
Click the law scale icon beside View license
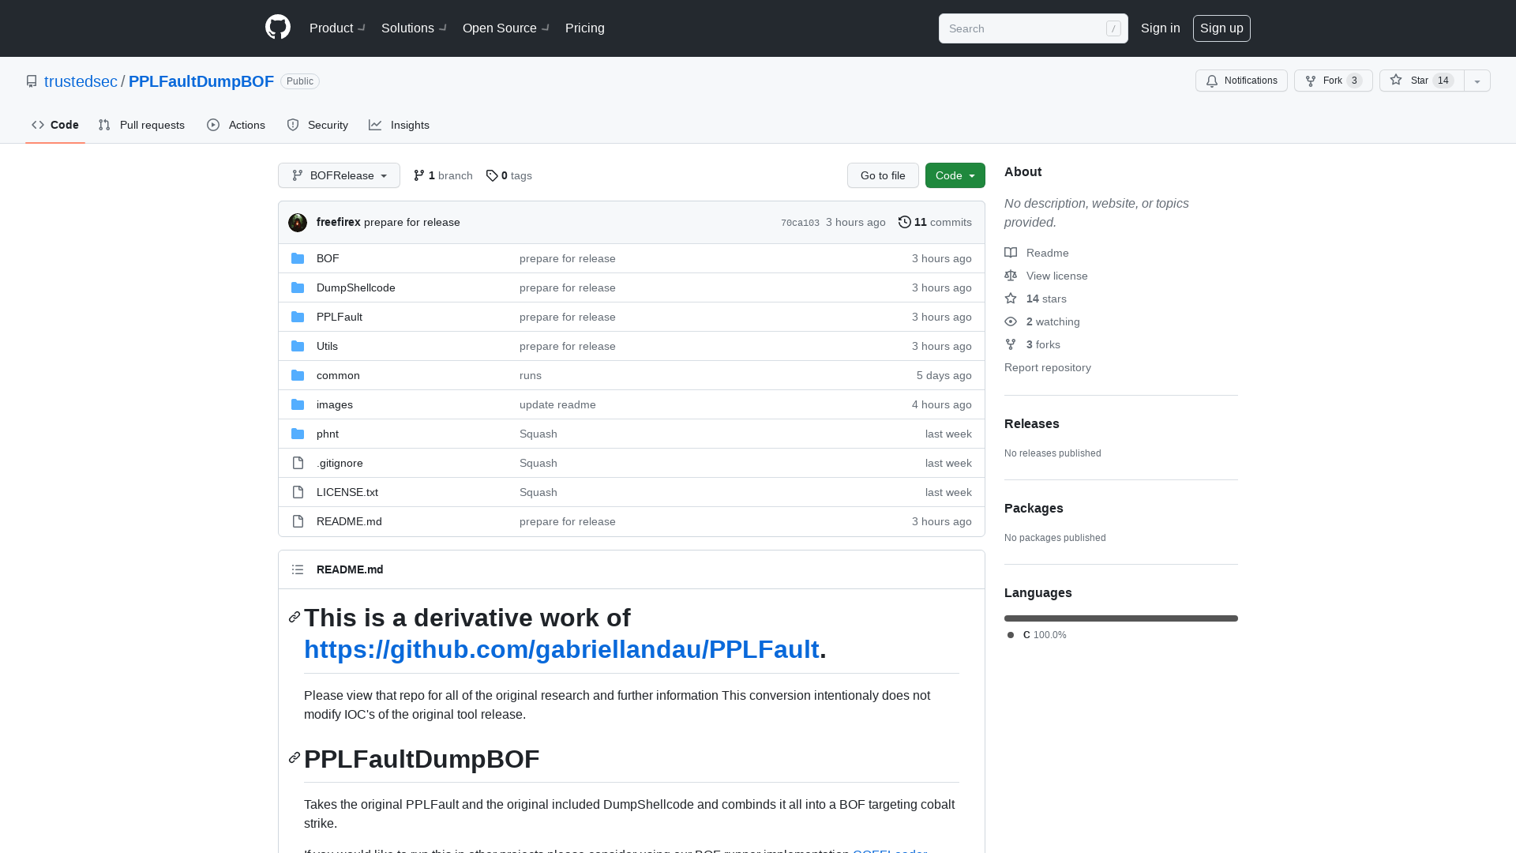[1011, 276]
